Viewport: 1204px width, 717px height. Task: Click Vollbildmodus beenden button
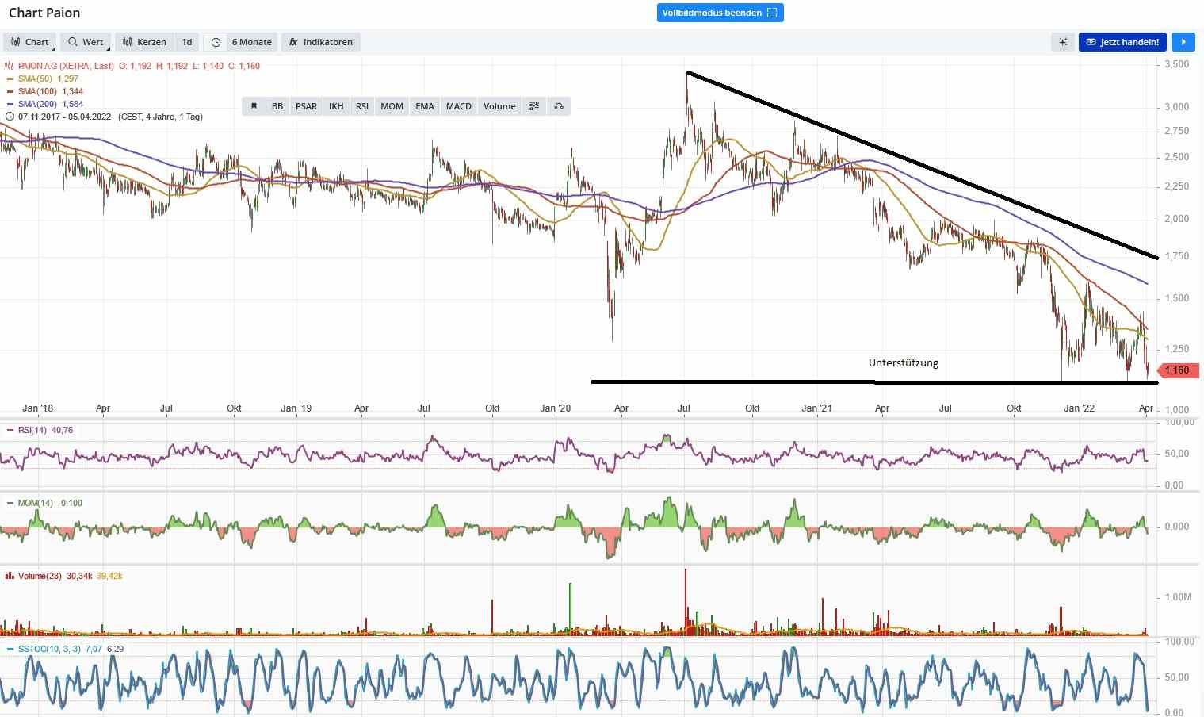click(x=720, y=13)
